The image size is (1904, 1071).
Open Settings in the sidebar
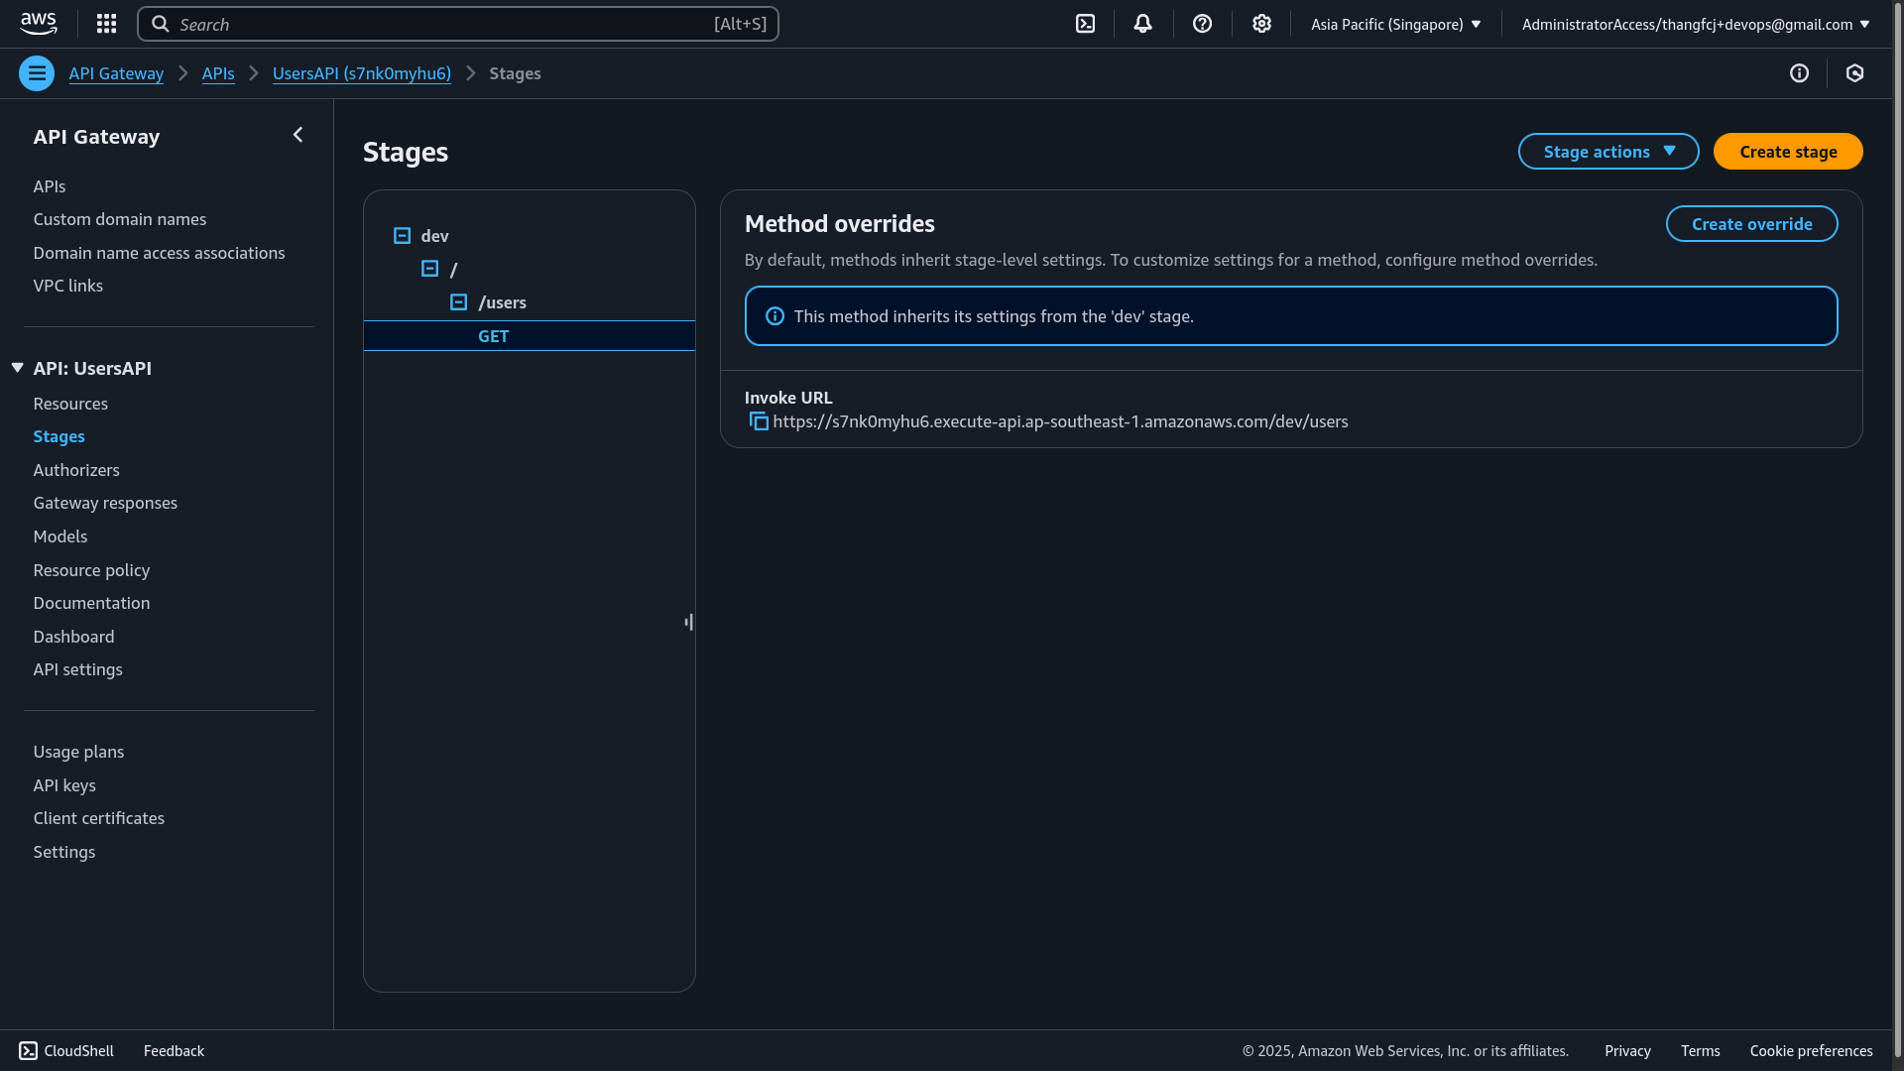coord(64,852)
